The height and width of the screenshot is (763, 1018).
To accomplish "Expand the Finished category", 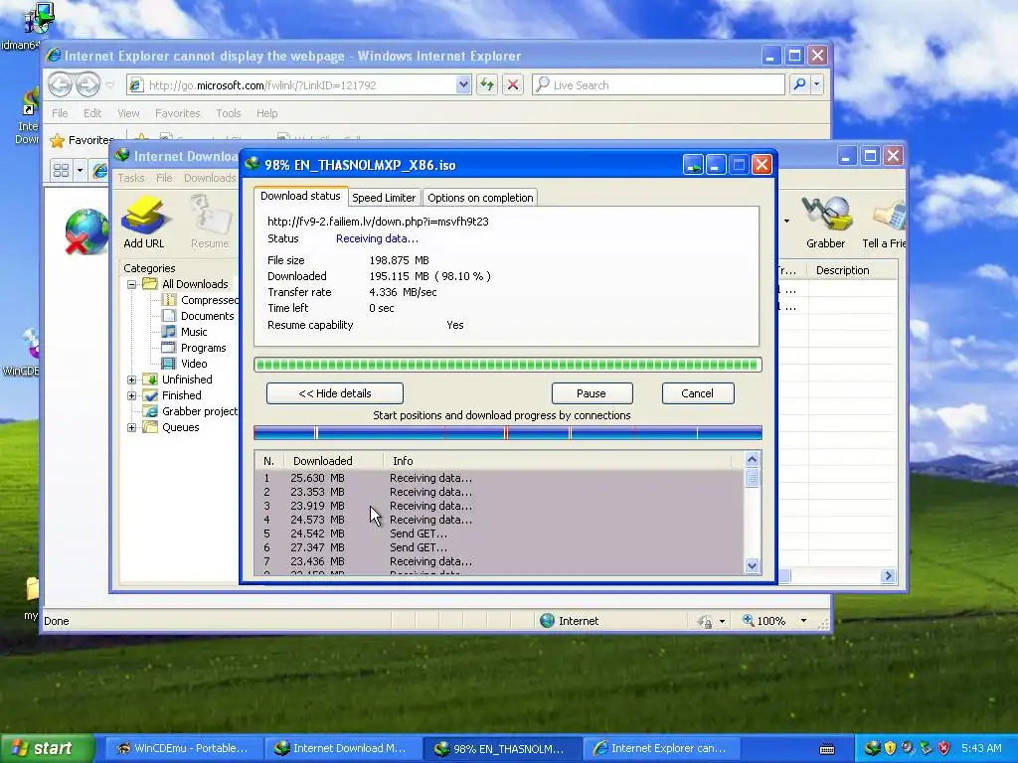I will [132, 395].
